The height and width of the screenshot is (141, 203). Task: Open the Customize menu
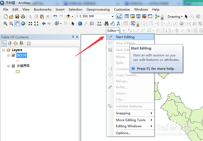click(x=122, y=10)
